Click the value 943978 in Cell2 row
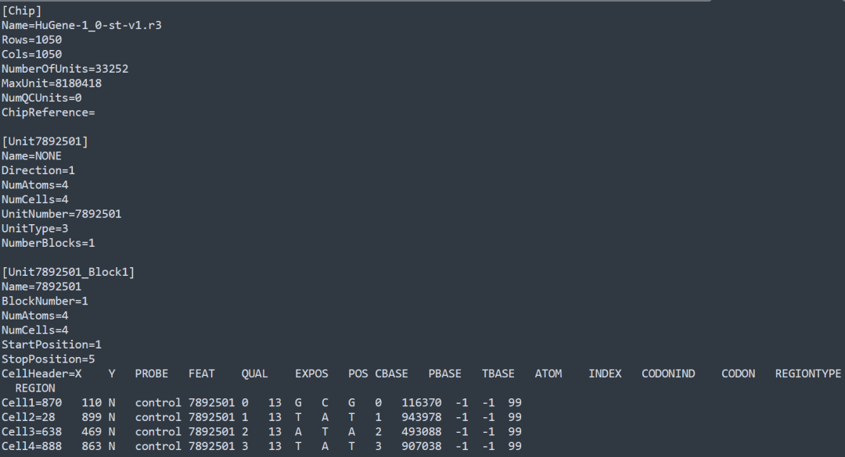Viewport: 845px width, 457px height. point(422,418)
